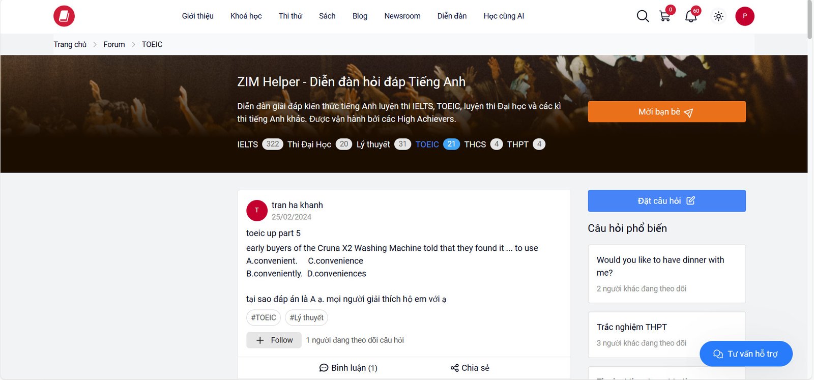The image size is (814, 380).
Task: Open Bình luận comments section
Action: click(x=348, y=368)
